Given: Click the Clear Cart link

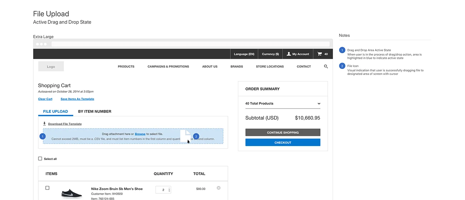Looking at the screenshot, I should (45, 99).
